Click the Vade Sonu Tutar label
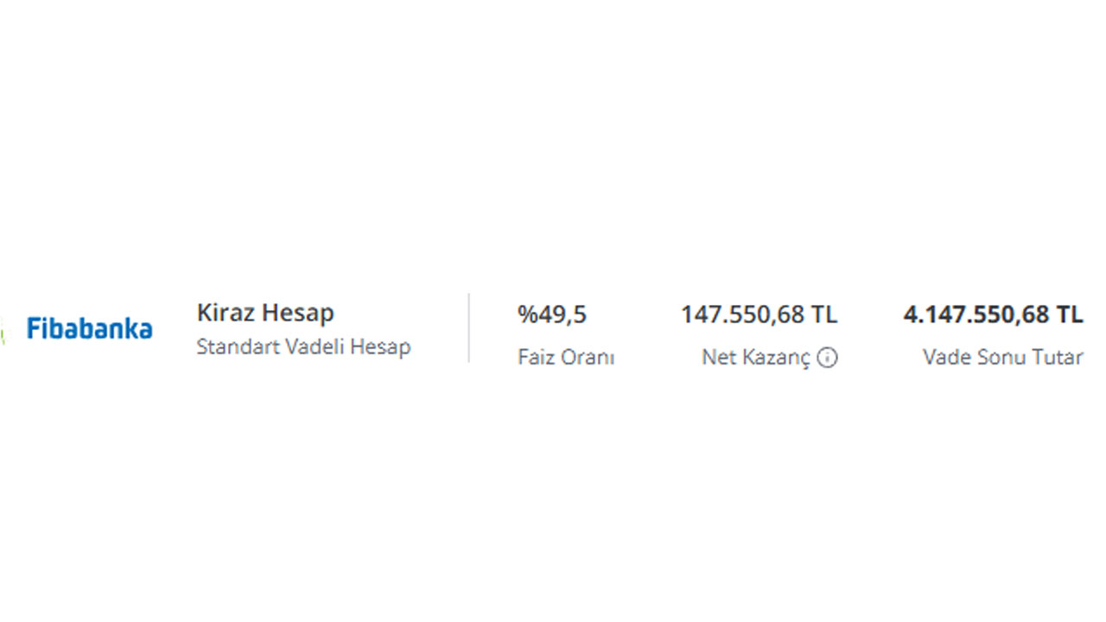 coord(1002,357)
